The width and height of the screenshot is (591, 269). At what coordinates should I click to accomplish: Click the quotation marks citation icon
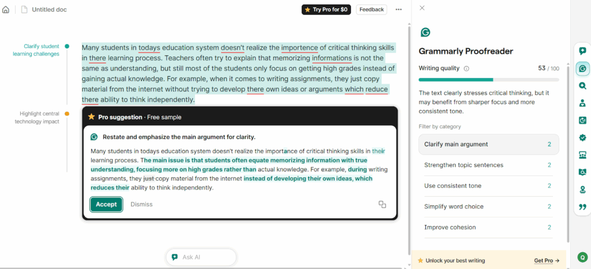point(582,207)
